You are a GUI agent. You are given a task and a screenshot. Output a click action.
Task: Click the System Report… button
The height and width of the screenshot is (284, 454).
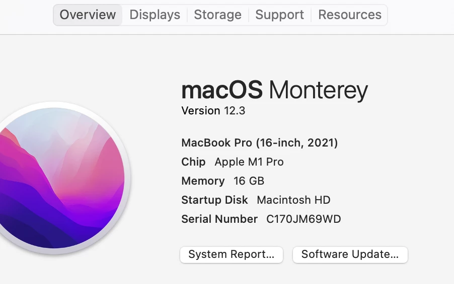click(232, 254)
